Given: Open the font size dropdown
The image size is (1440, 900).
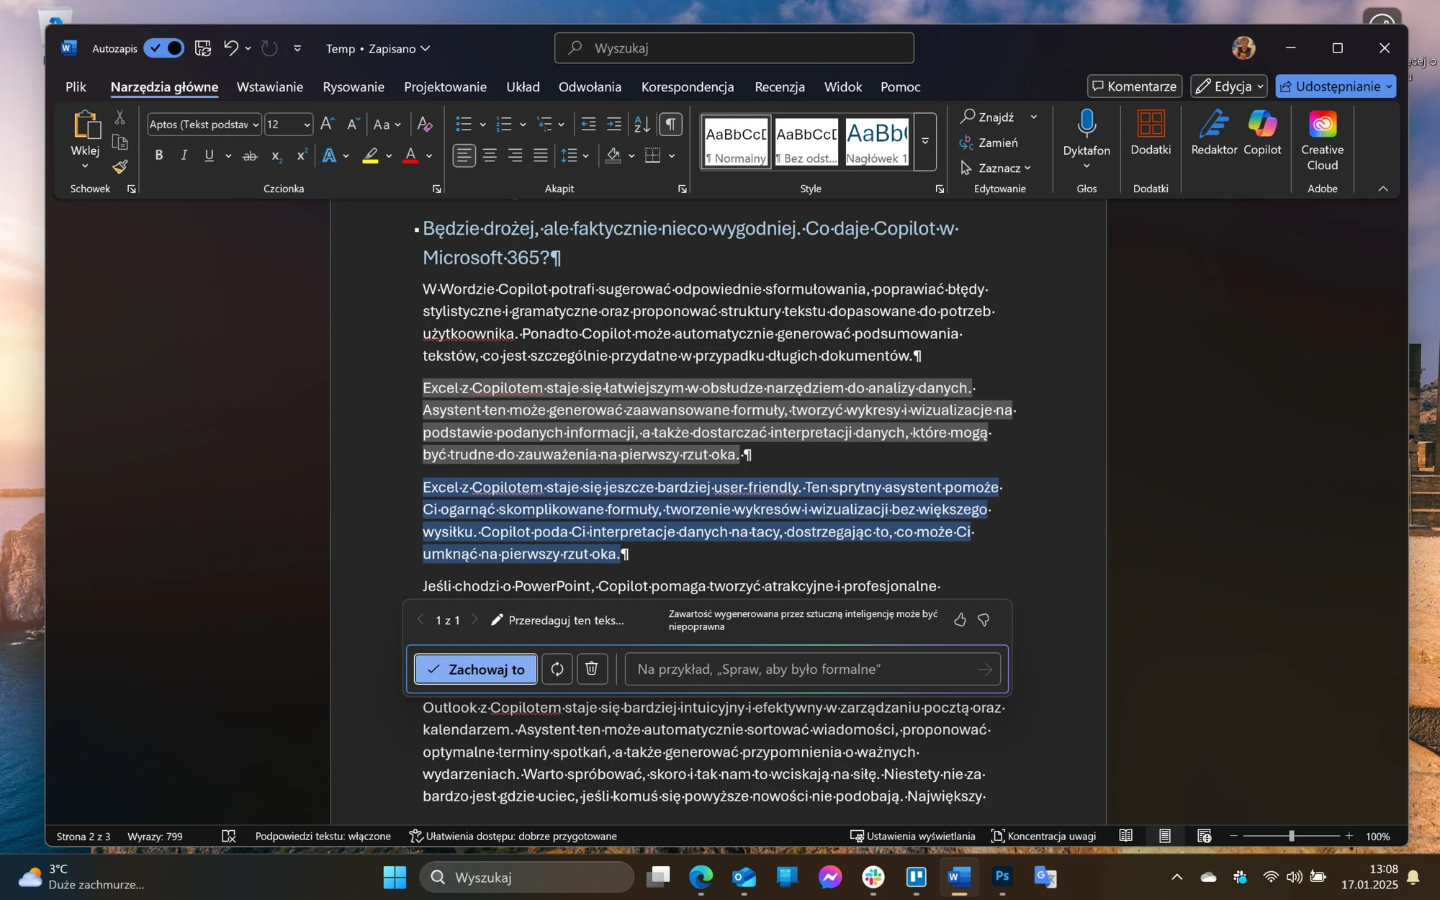Looking at the screenshot, I should pos(307,125).
